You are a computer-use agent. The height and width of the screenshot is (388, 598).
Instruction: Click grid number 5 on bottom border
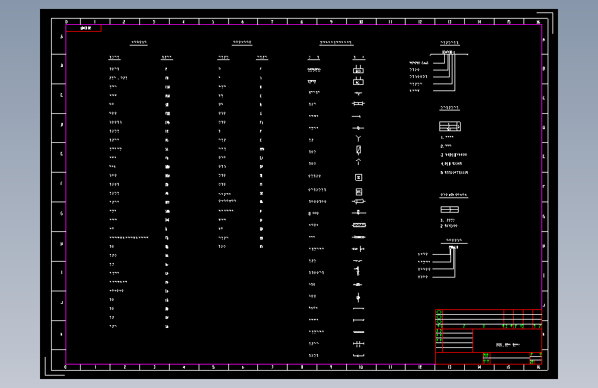pos(213,367)
